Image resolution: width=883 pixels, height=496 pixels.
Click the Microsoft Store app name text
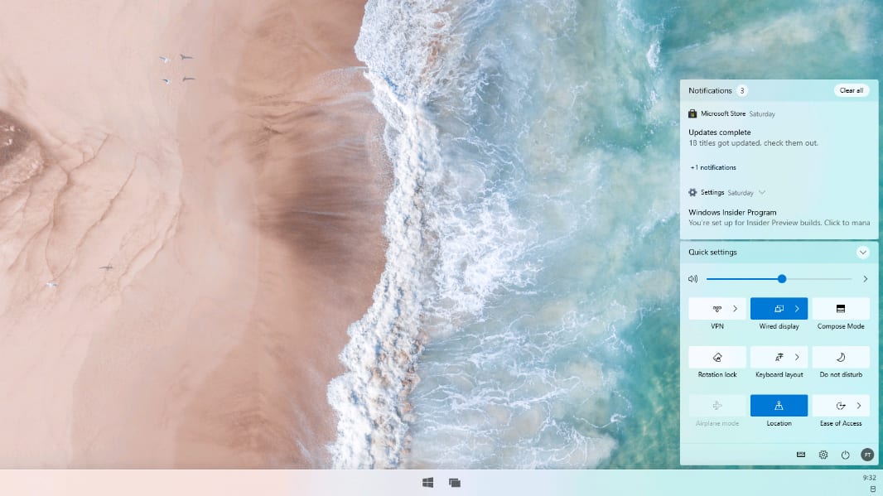(x=723, y=113)
